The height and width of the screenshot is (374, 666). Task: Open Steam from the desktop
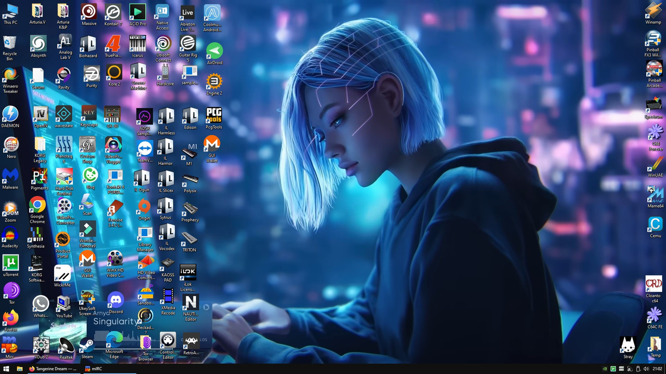pos(87,343)
